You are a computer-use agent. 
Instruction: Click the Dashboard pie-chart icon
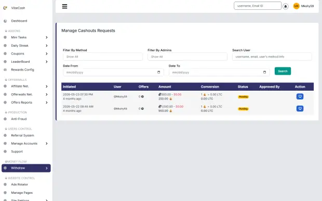(x=5, y=21)
